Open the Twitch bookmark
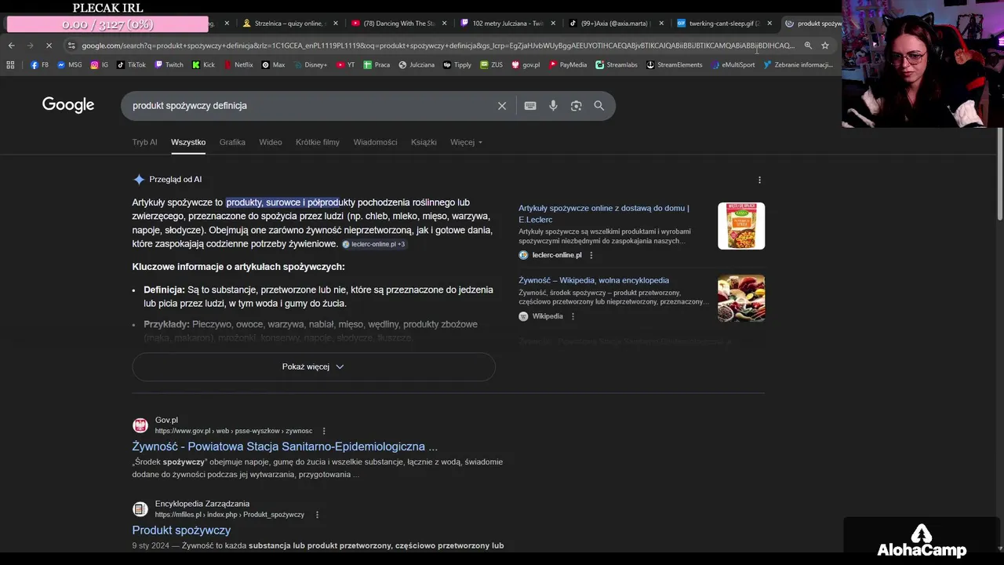This screenshot has width=1004, height=565. (169, 65)
